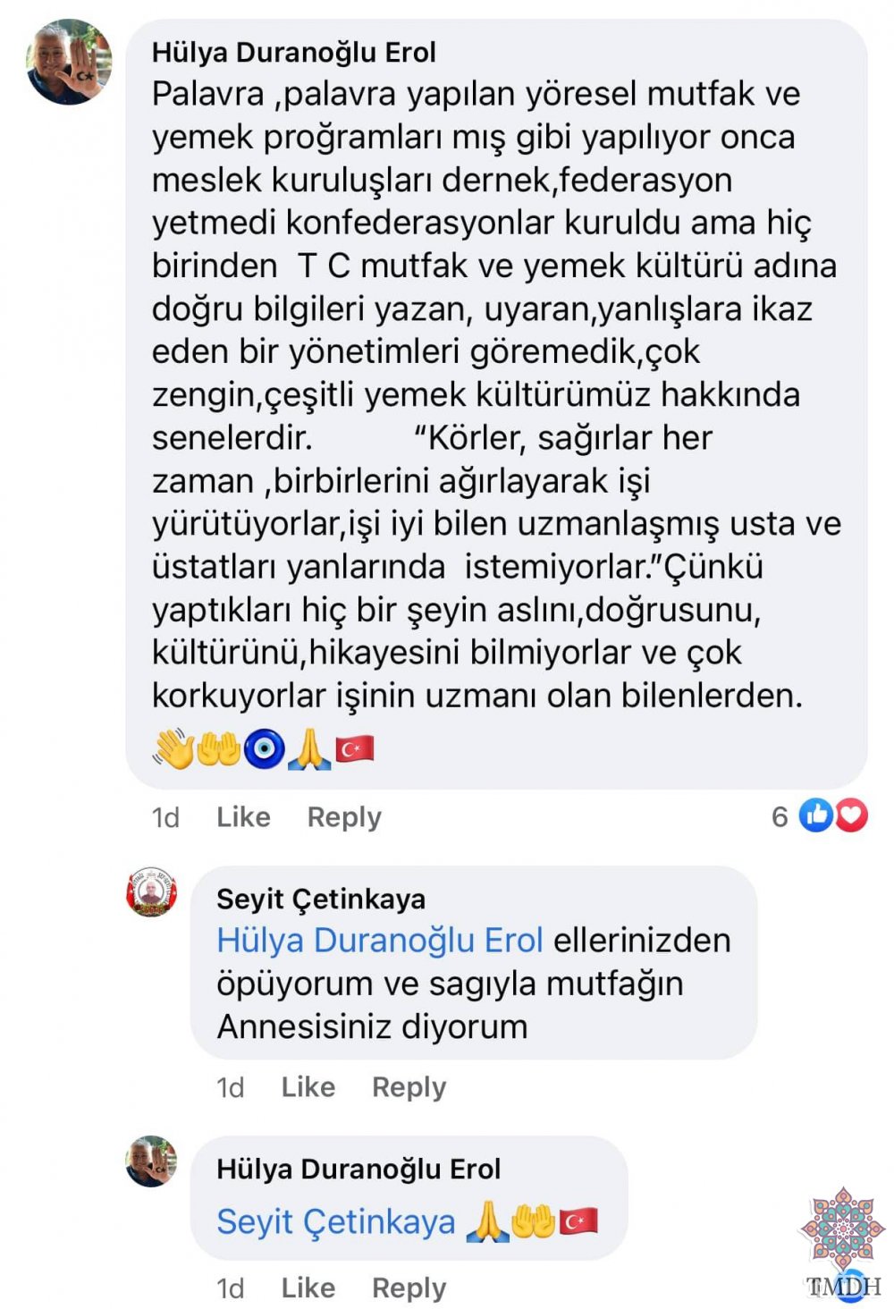894x1309 pixels.
Task: Click the nazar evil eye emoji
Action: pyautogui.click(x=265, y=748)
